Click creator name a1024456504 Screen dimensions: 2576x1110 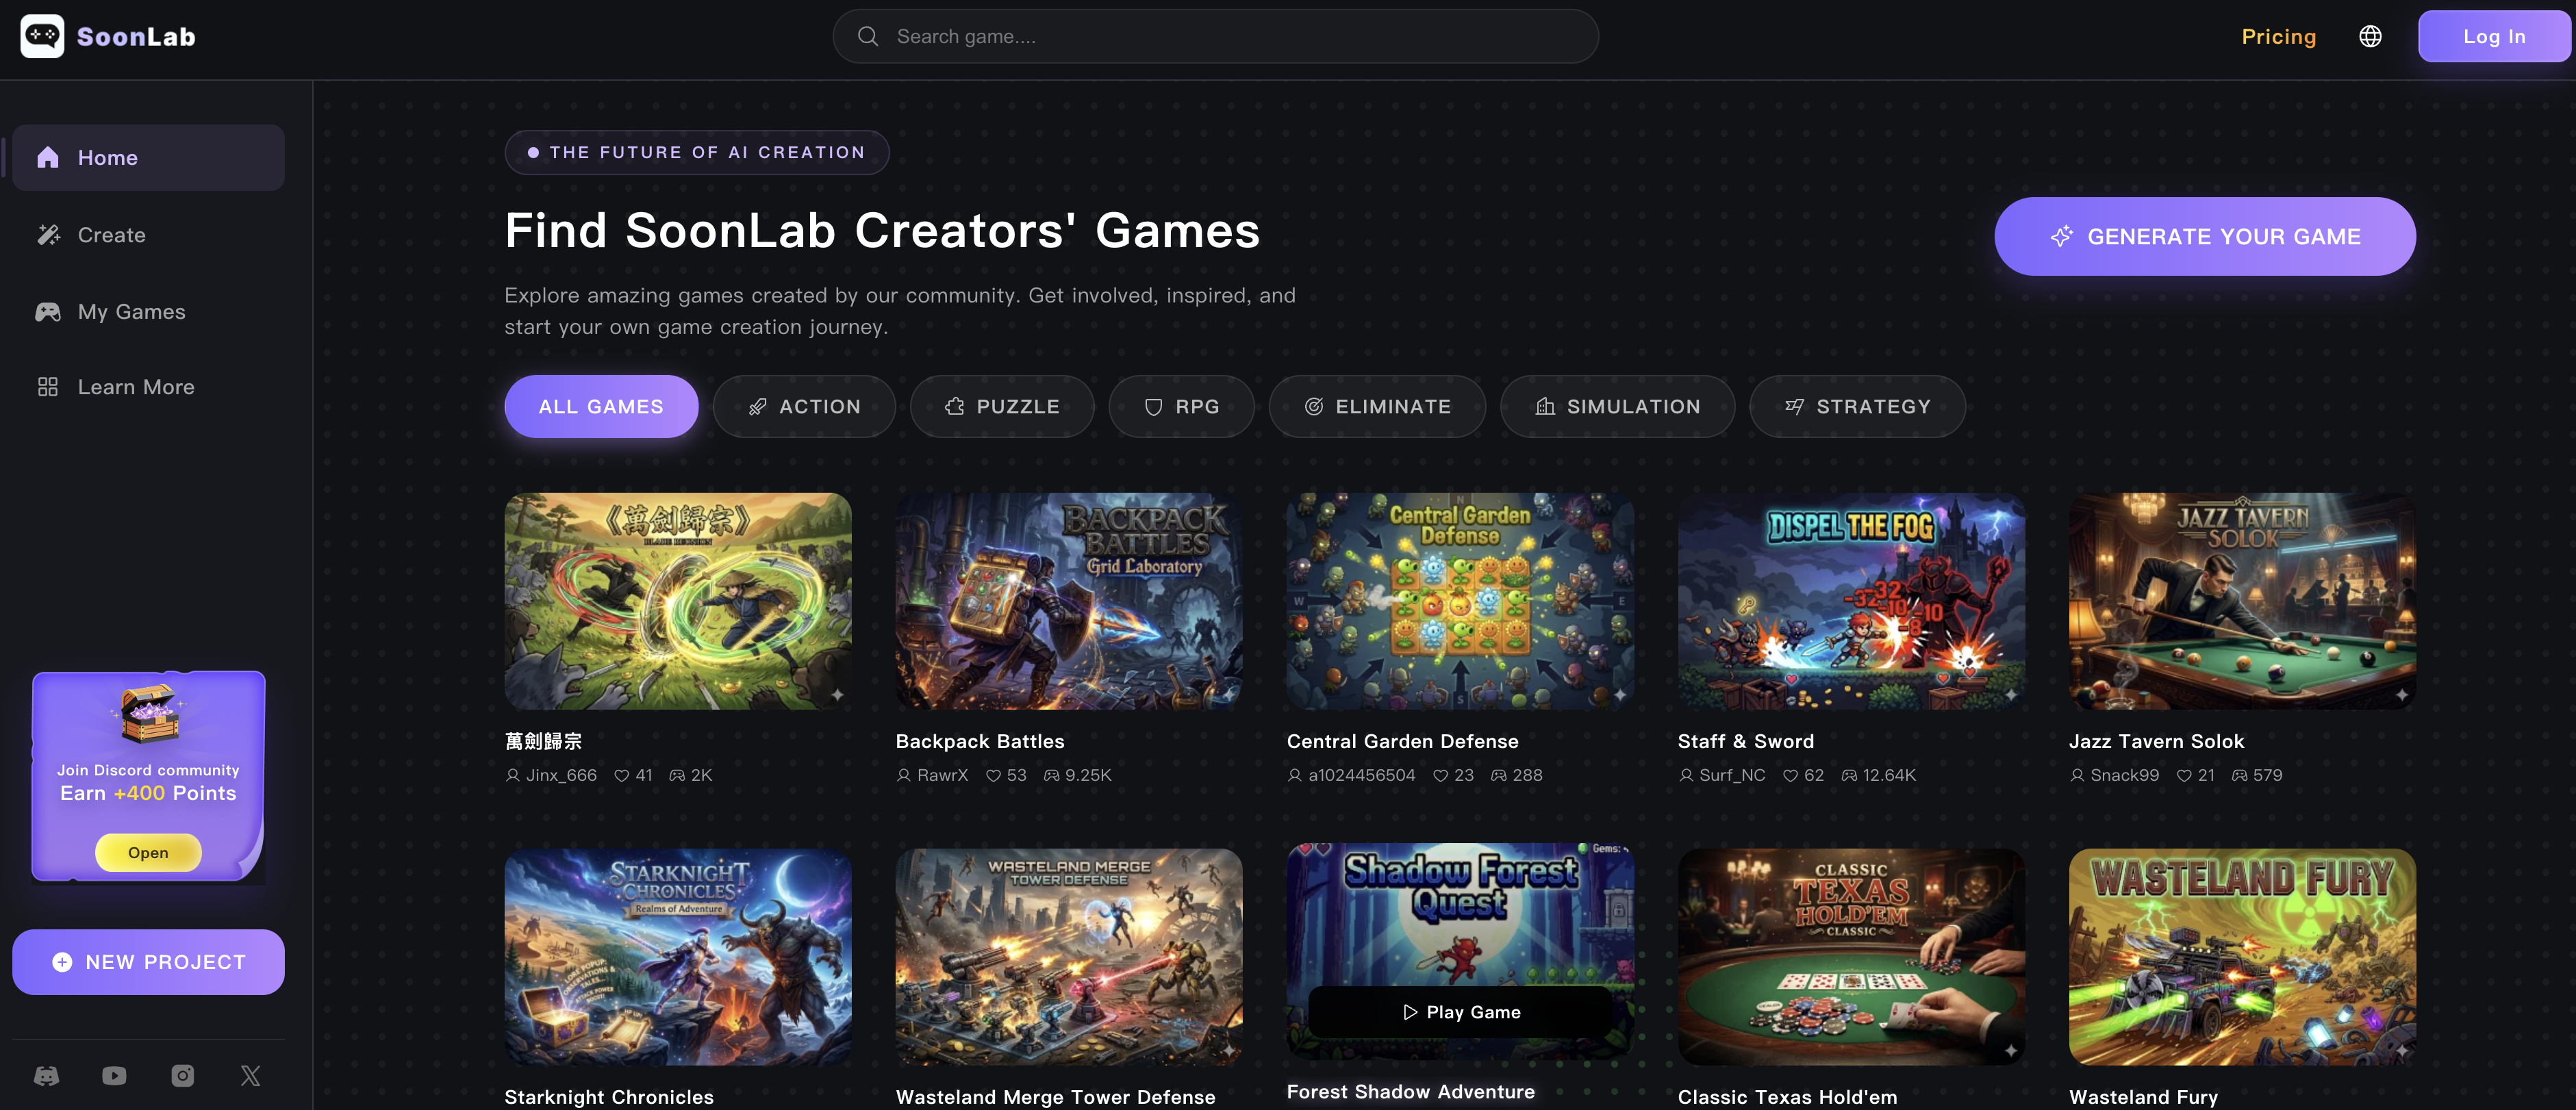1361,775
